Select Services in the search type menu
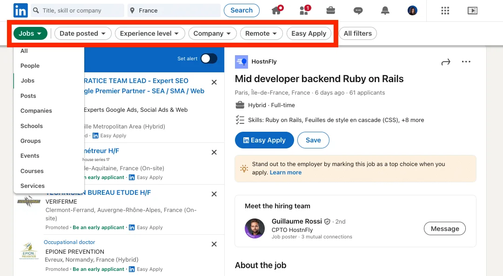This screenshot has height=276, width=503. coord(49,186)
